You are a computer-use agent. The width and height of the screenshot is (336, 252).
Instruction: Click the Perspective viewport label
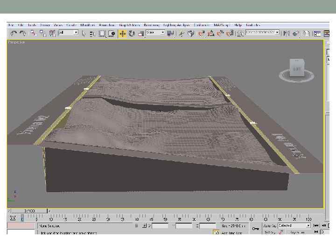[16, 42]
